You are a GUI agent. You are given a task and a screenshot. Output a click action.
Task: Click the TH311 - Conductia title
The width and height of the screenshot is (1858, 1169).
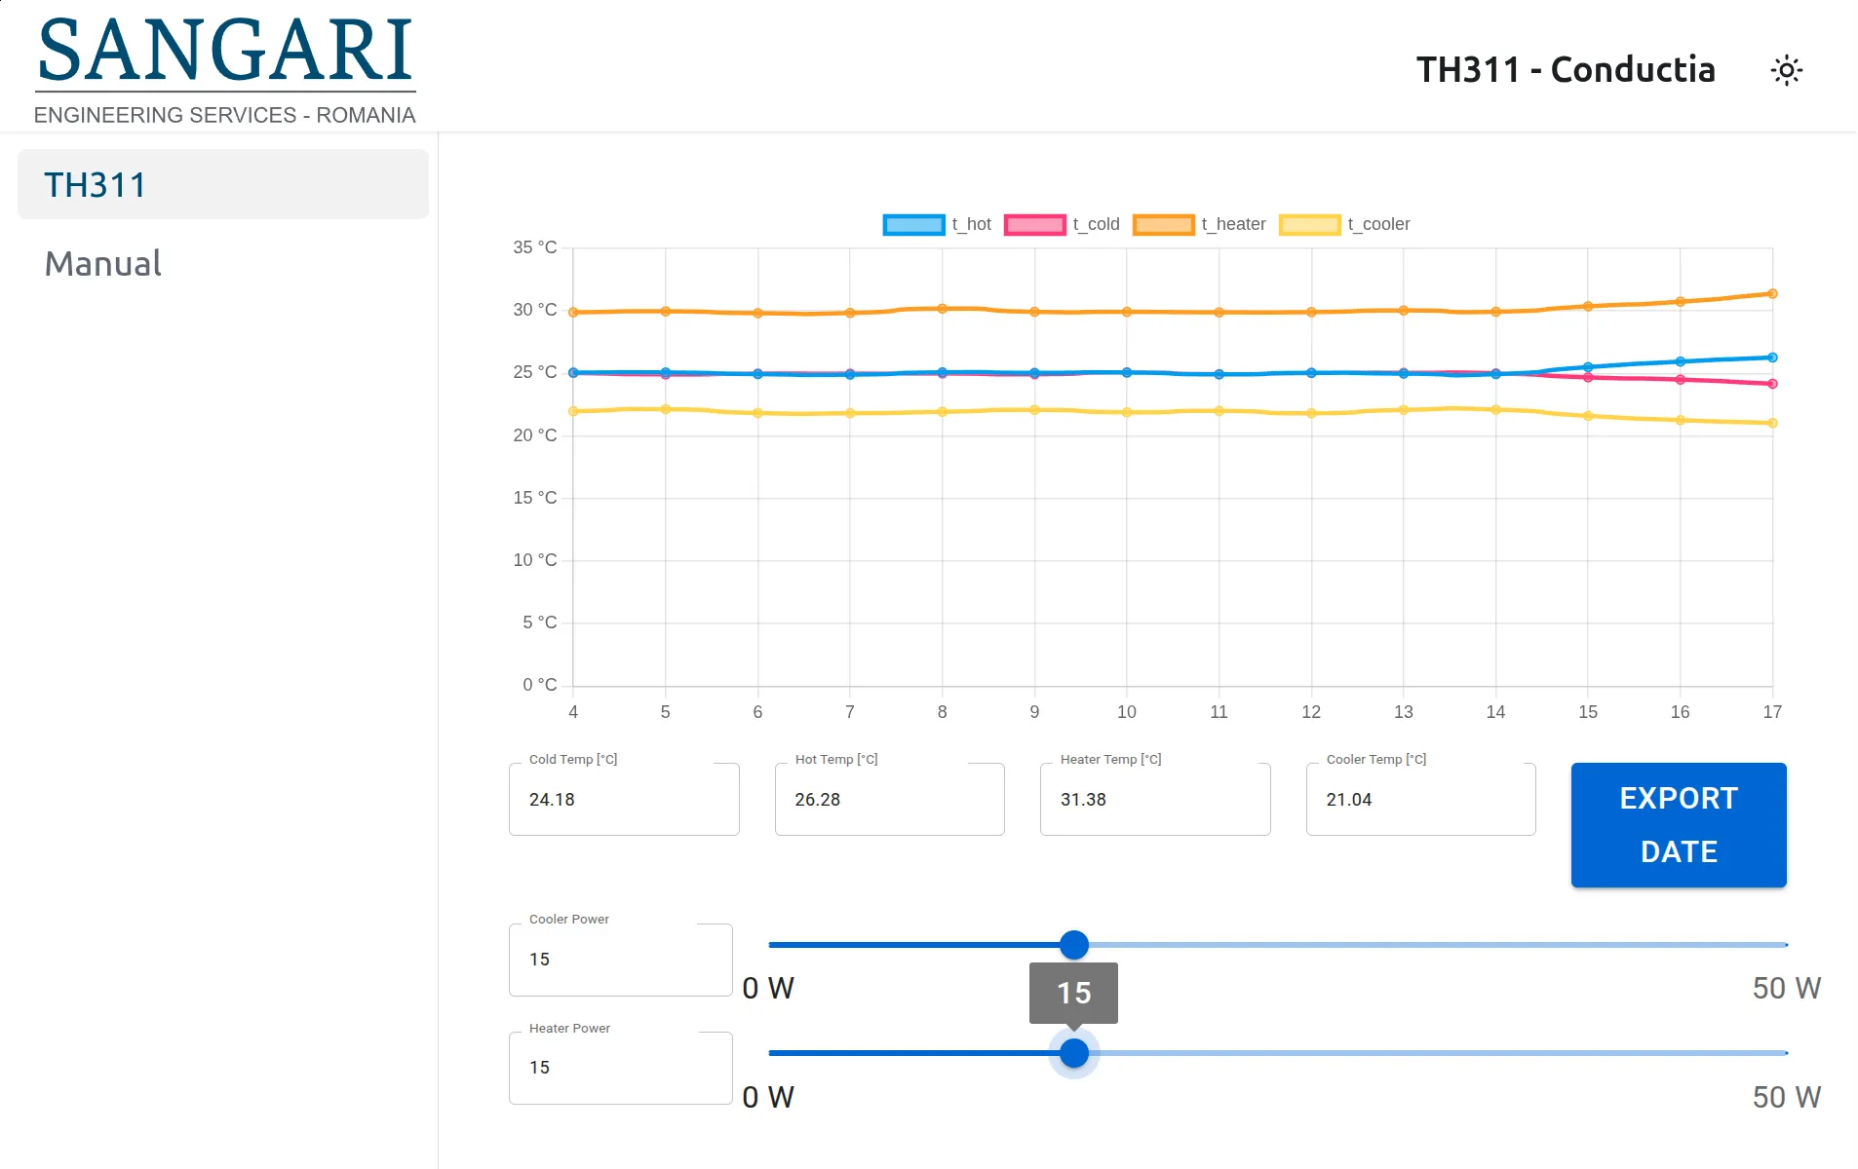coord(1568,69)
